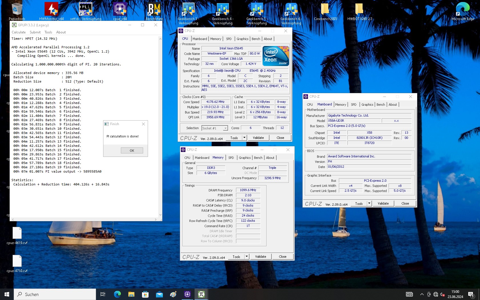Viewport: 480px width, 300px height.
Task: Switch to Mainboard tab in top CPU-Z window
Action: pyautogui.click(x=200, y=39)
